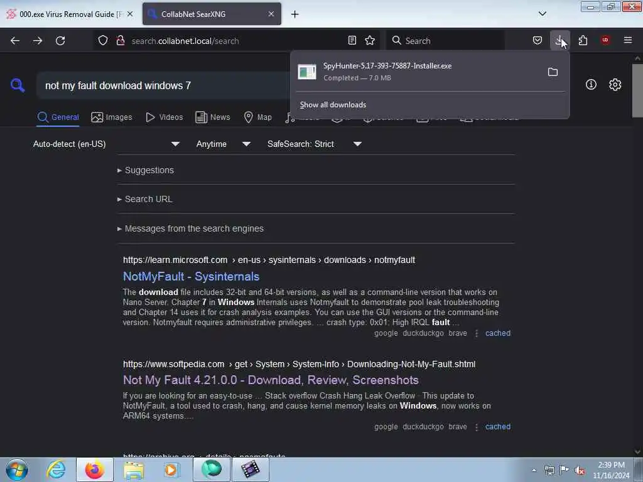This screenshot has width=643, height=482.
Task: Reload the current page
Action: pyautogui.click(x=60, y=41)
